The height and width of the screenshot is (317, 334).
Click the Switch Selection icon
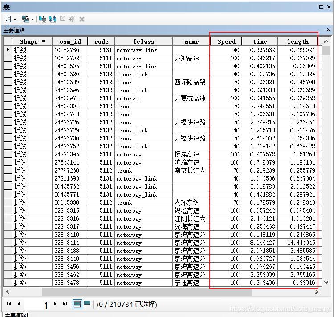53,19
